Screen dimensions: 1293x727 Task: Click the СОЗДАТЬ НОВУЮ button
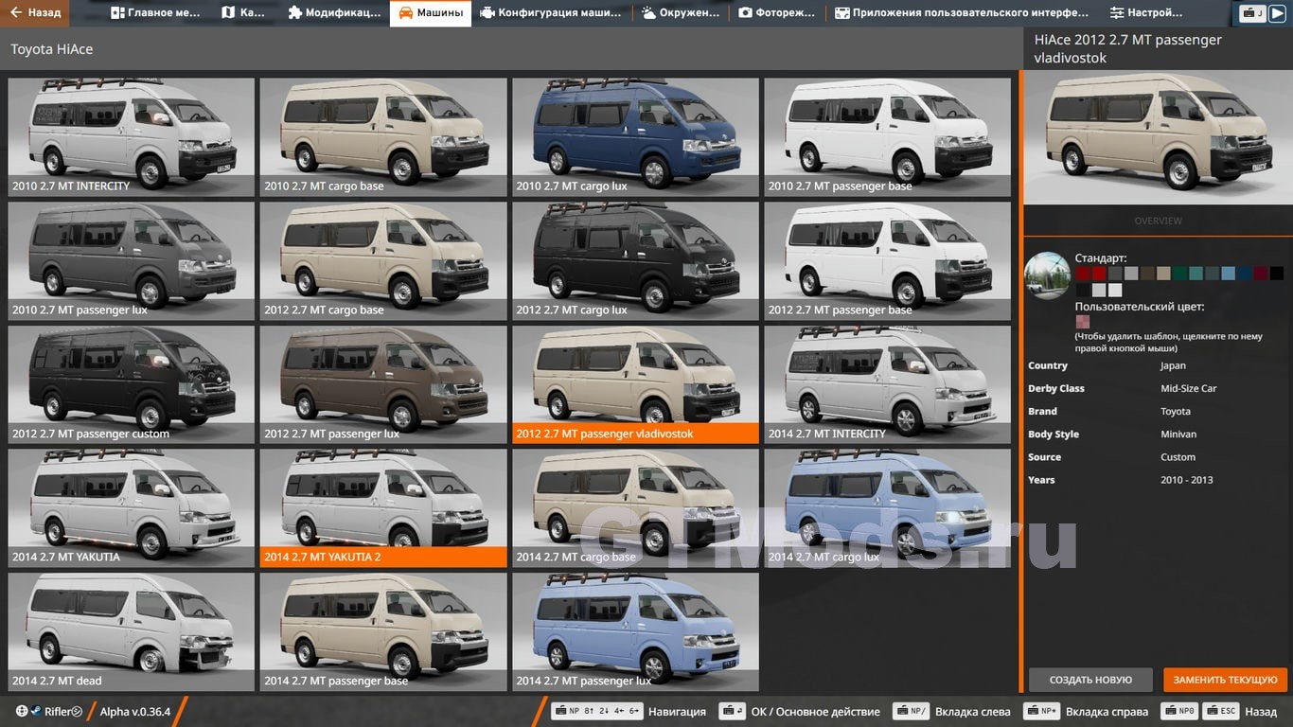1090,680
